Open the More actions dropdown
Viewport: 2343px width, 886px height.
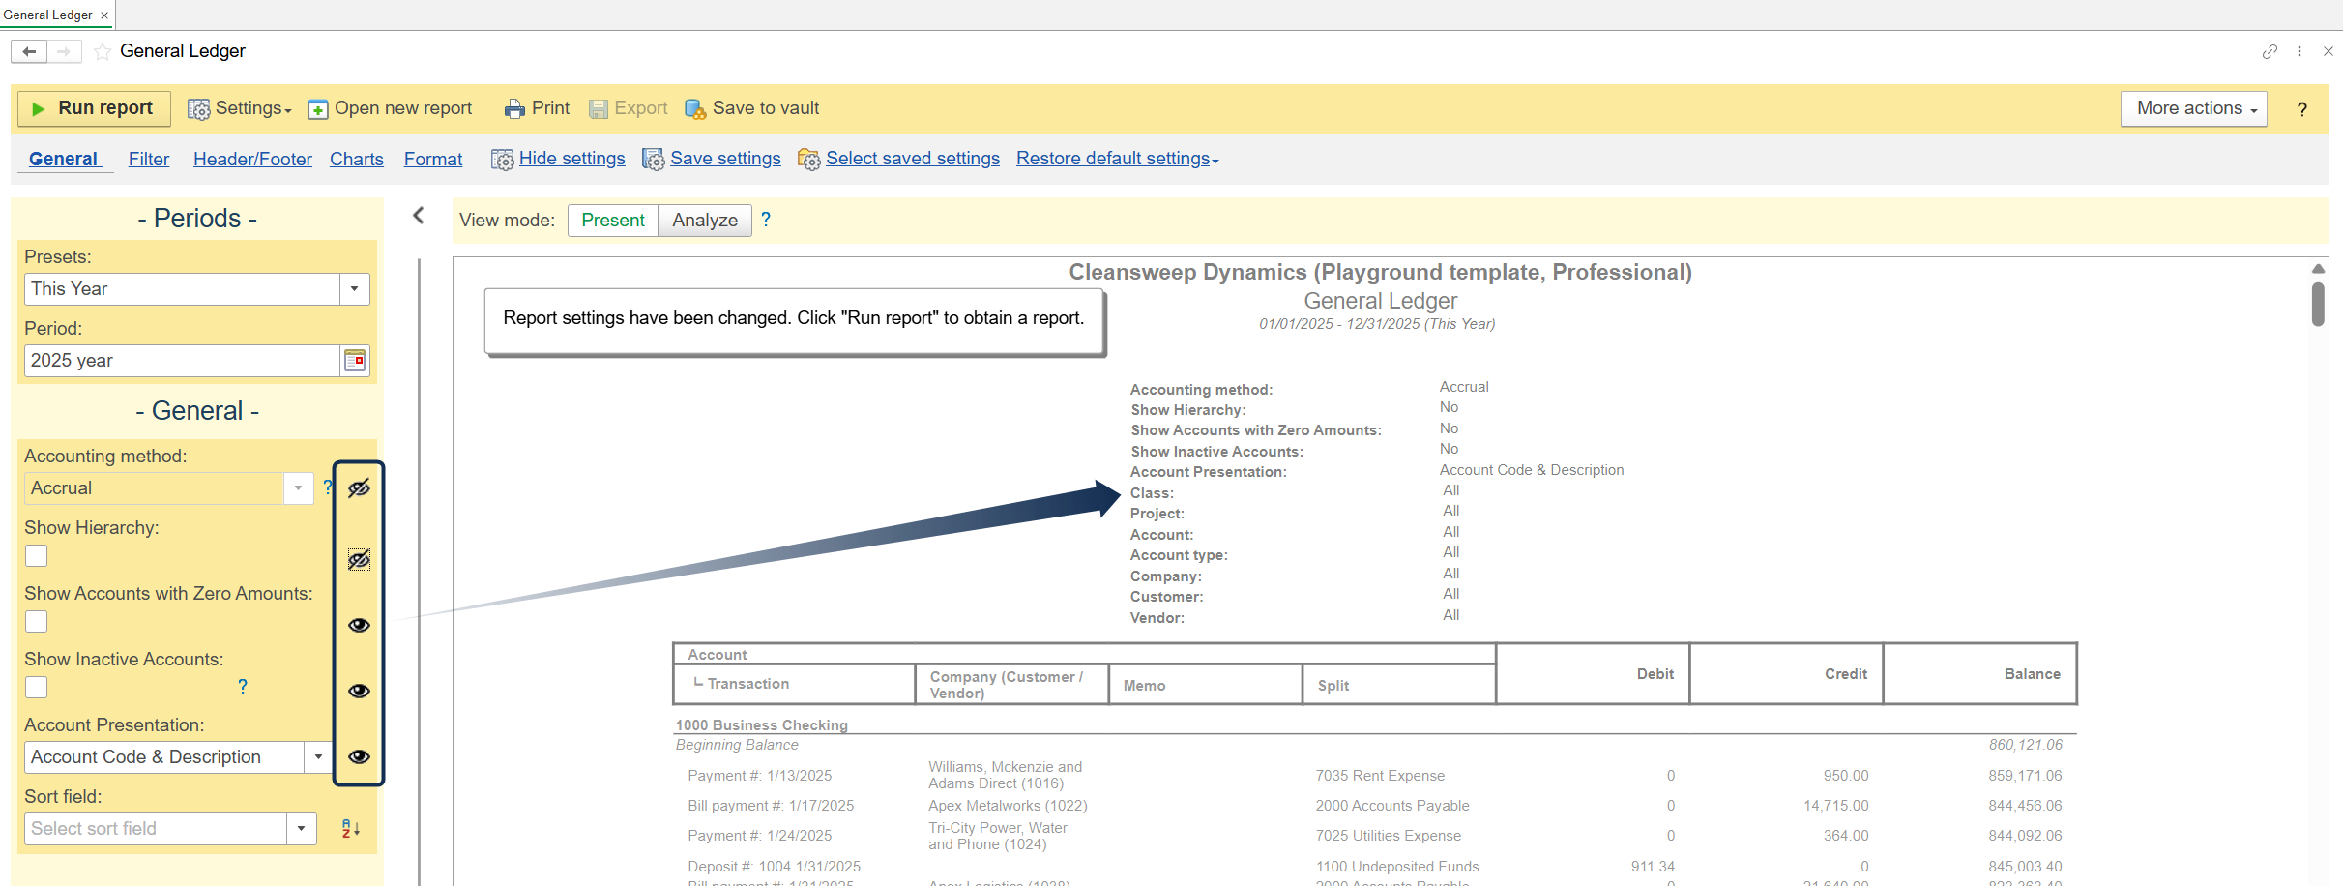(x=2193, y=109)
